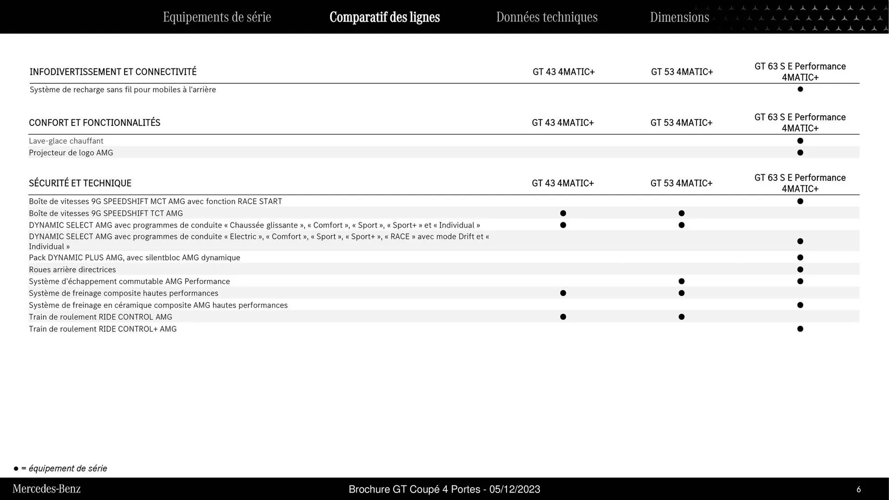
Task: Select the bullet for Projecteur de logo AMG
Action: tap(800, 152)
